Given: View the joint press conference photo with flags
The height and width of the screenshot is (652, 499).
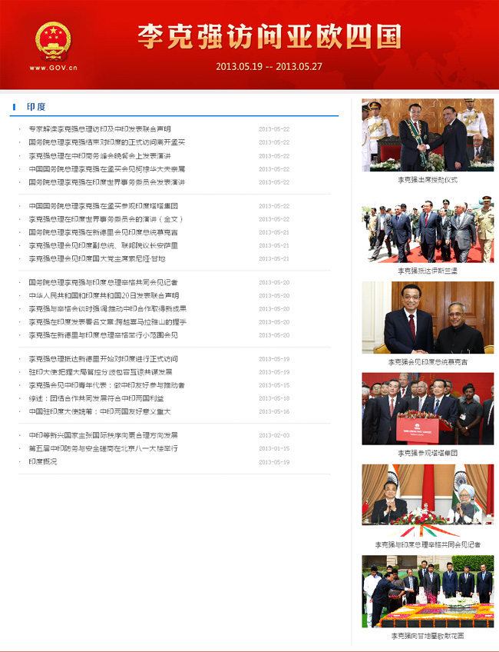Looking at the screenshot, I should [428, 501].
